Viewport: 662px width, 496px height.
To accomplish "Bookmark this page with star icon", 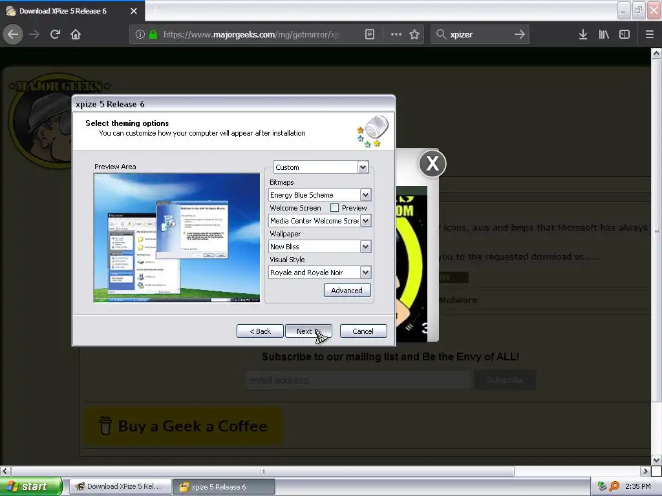I will point(414,34).
